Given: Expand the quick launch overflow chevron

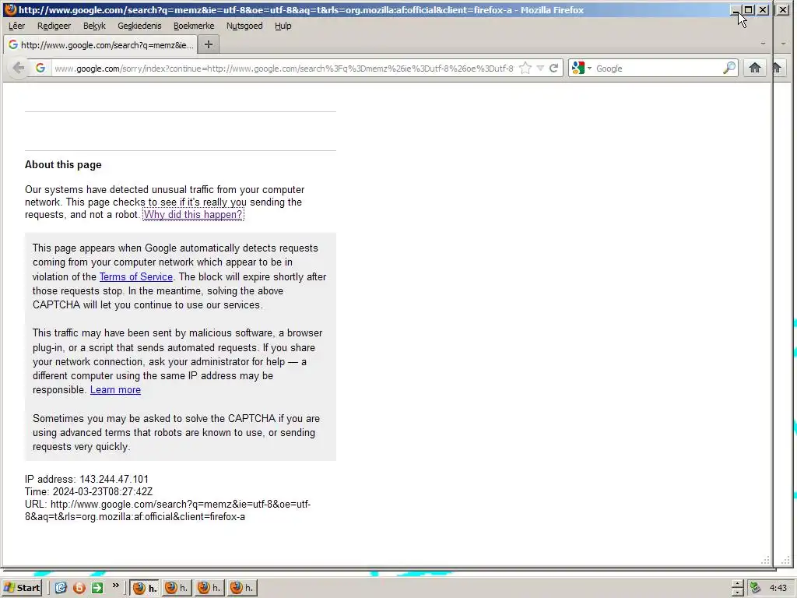Looking at the screenshot, I should [115, 586].
